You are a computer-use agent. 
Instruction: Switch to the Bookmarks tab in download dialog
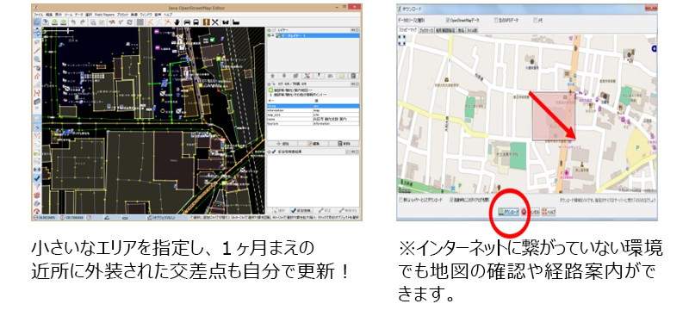coord(425,30)
